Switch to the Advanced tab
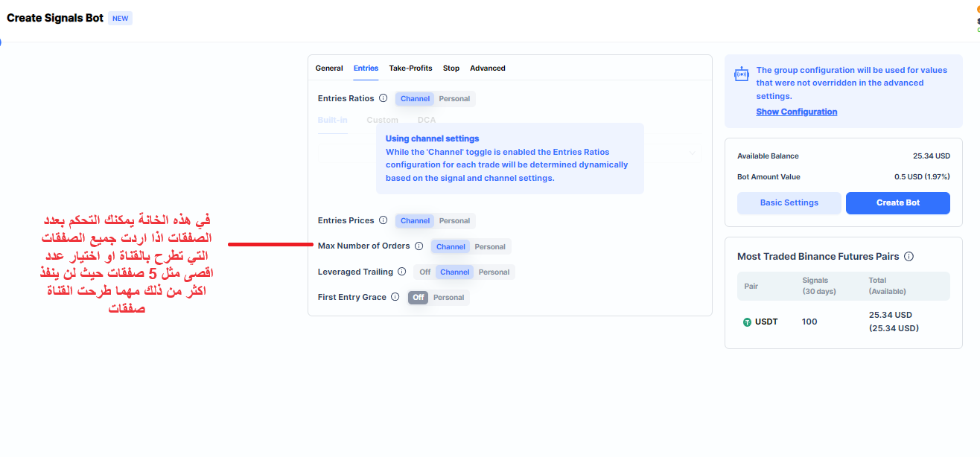 pyautogui.click(x=487, y=68)
